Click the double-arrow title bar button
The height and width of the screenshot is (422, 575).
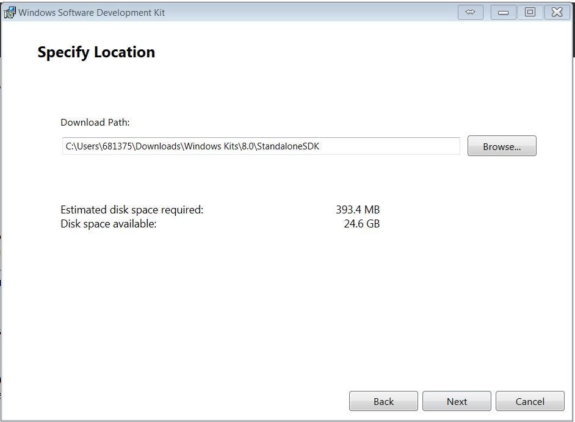[471, 12]
